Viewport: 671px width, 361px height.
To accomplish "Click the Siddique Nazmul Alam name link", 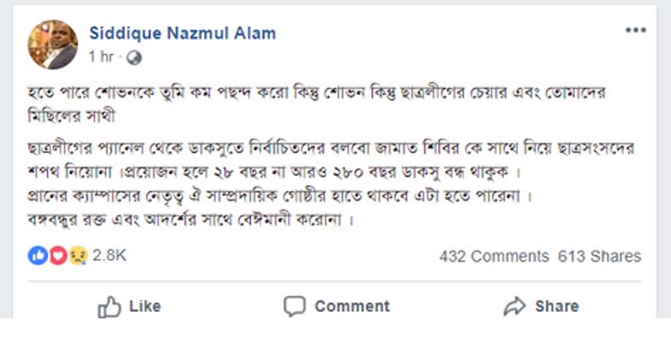I will (182, 33).
